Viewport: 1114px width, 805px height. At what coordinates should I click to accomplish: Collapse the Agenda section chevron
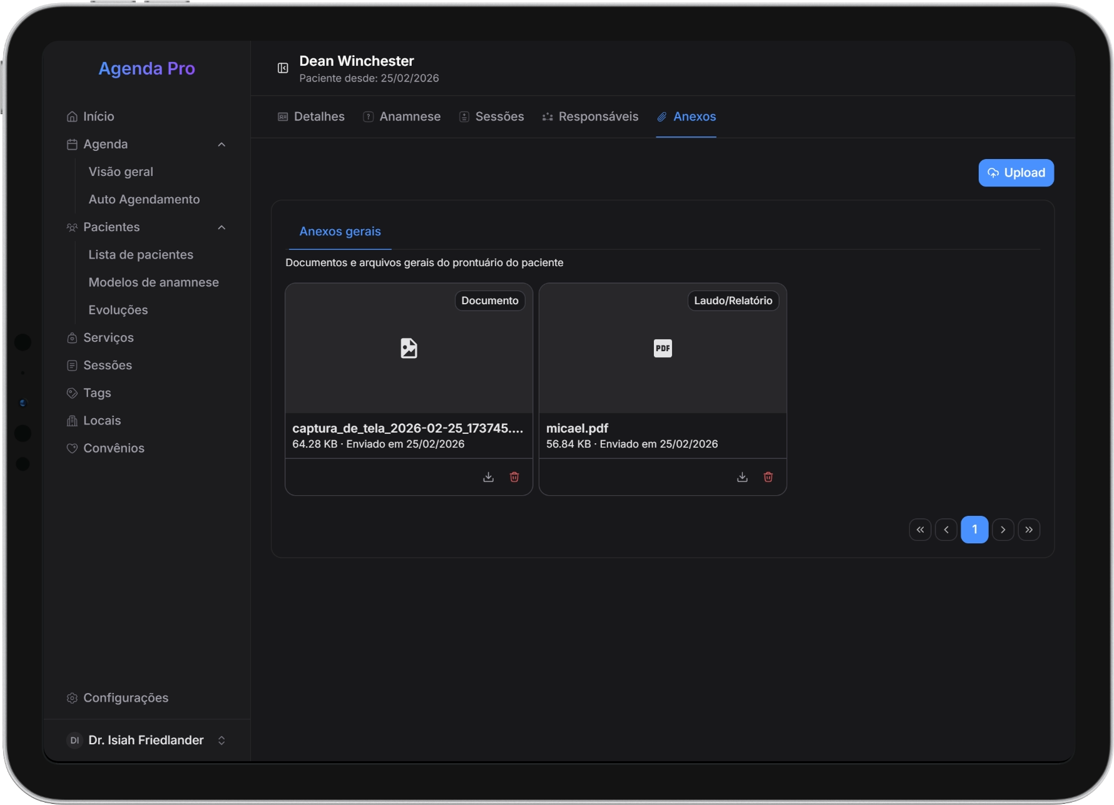222,145
